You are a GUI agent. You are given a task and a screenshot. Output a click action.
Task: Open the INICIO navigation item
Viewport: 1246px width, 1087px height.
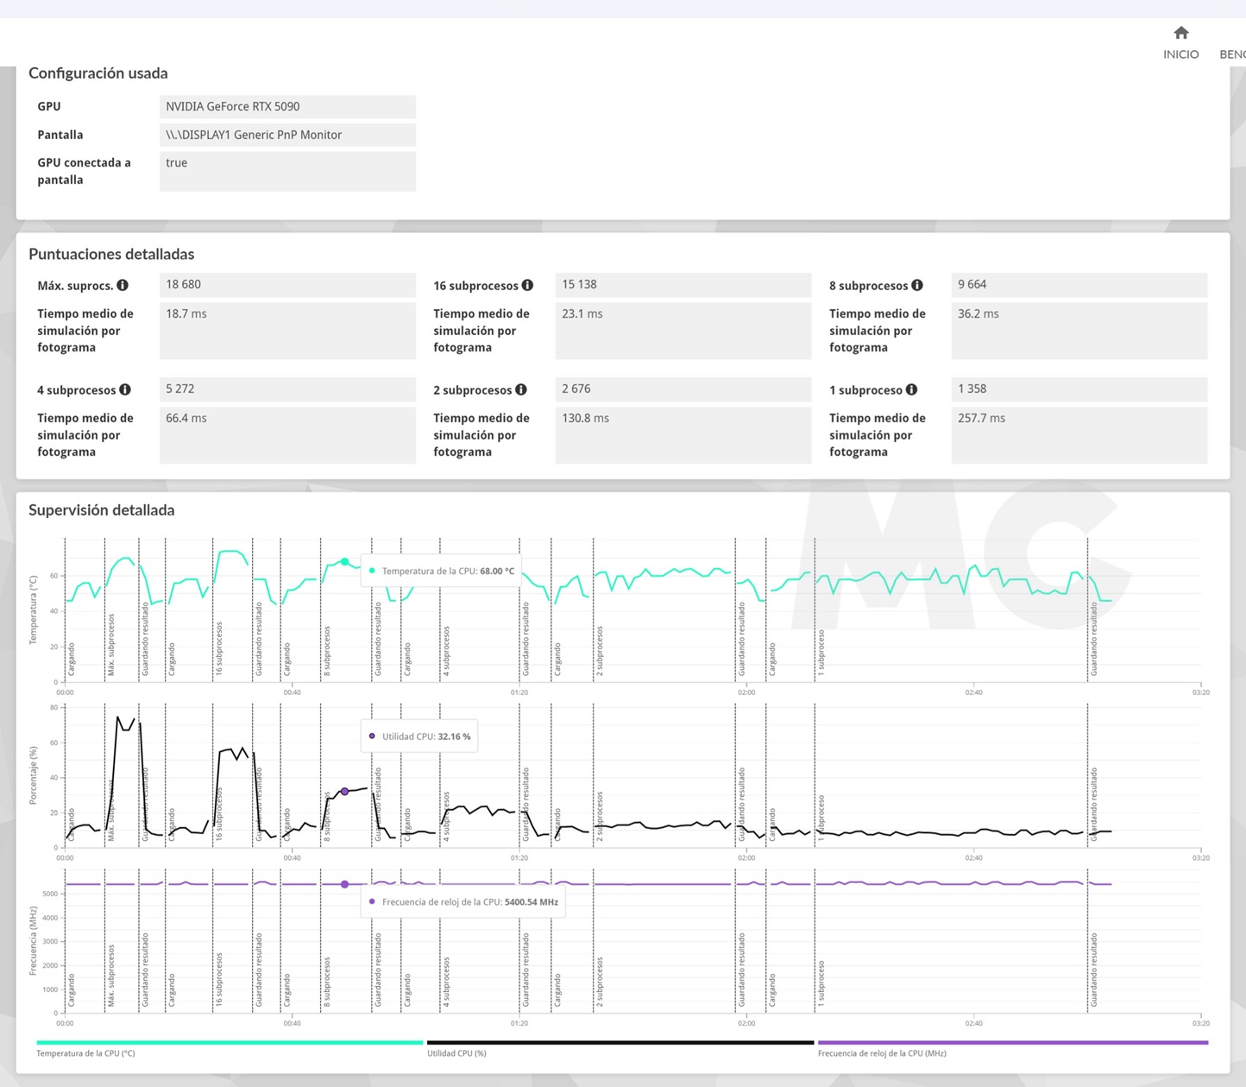pyautogui.click(x=1180, y=54)
